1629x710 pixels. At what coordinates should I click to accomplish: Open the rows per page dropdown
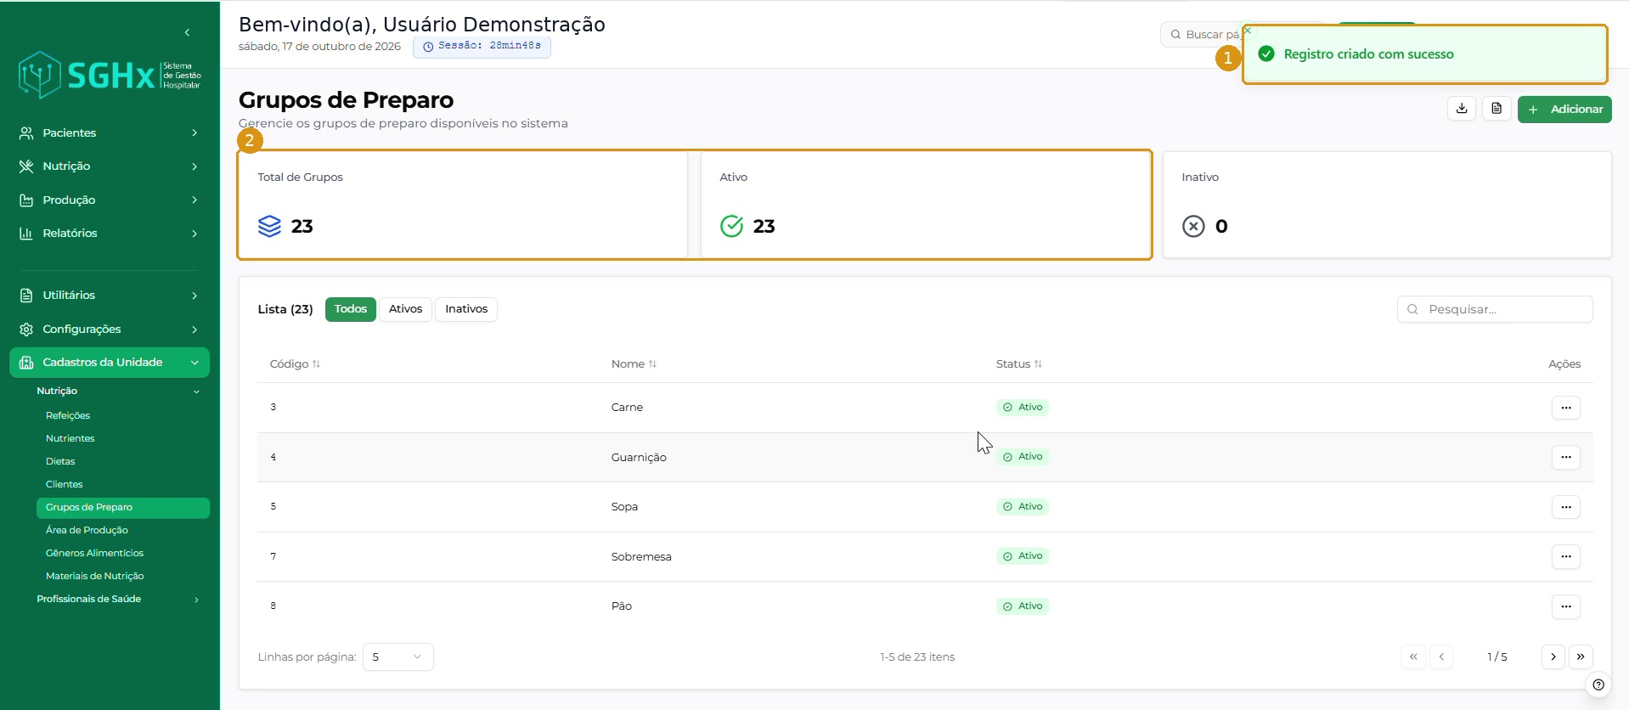click(397, 656)
